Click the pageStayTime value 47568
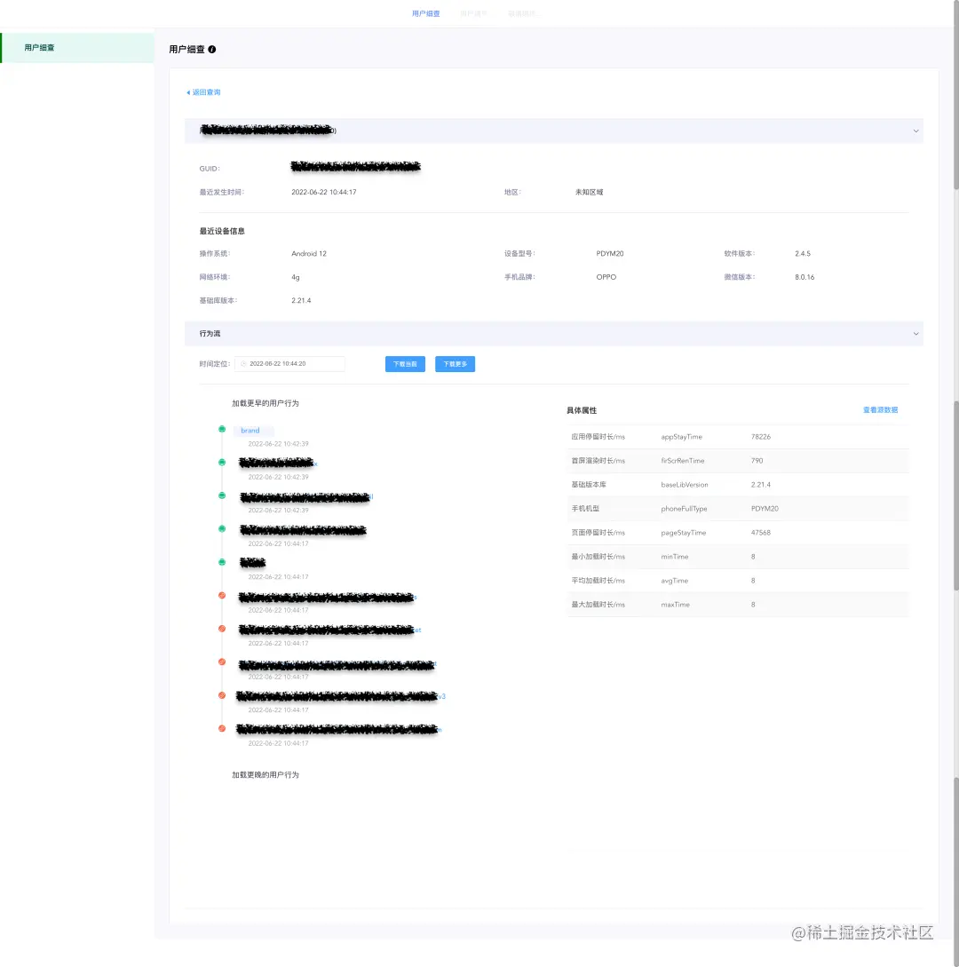Image resolution: width=959 pixels, height=967 pixels. [760, 533]
